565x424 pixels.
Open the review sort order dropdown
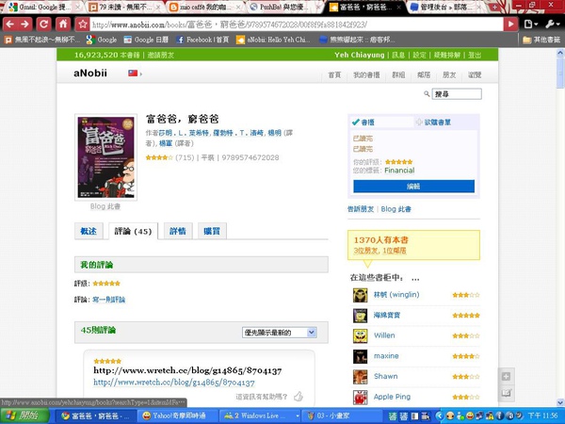coord(280,333)
